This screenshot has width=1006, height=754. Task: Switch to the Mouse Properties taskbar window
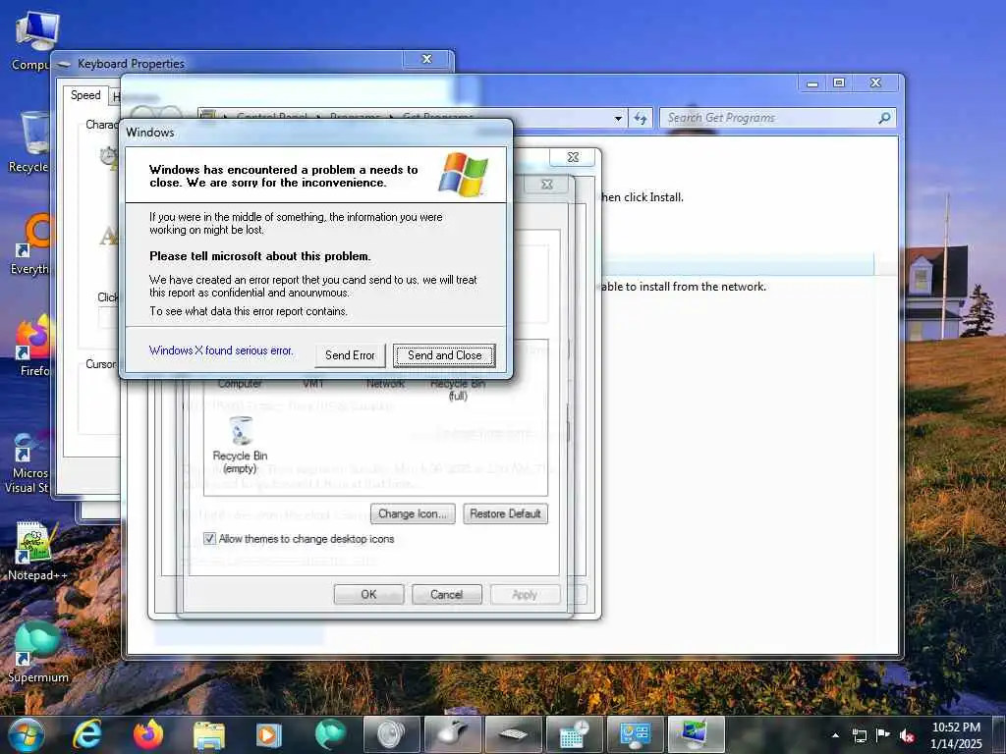[x=452, y=734]
